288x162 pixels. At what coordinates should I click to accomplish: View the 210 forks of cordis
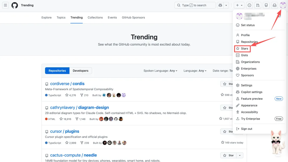pyautogui.click(x=84, y=95)
